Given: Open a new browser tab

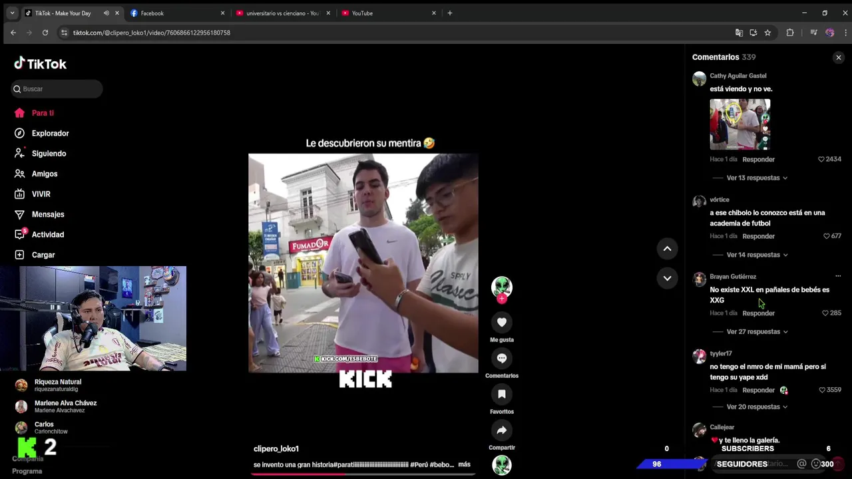Looking at the screenshot, I should [x=450, y=13].
